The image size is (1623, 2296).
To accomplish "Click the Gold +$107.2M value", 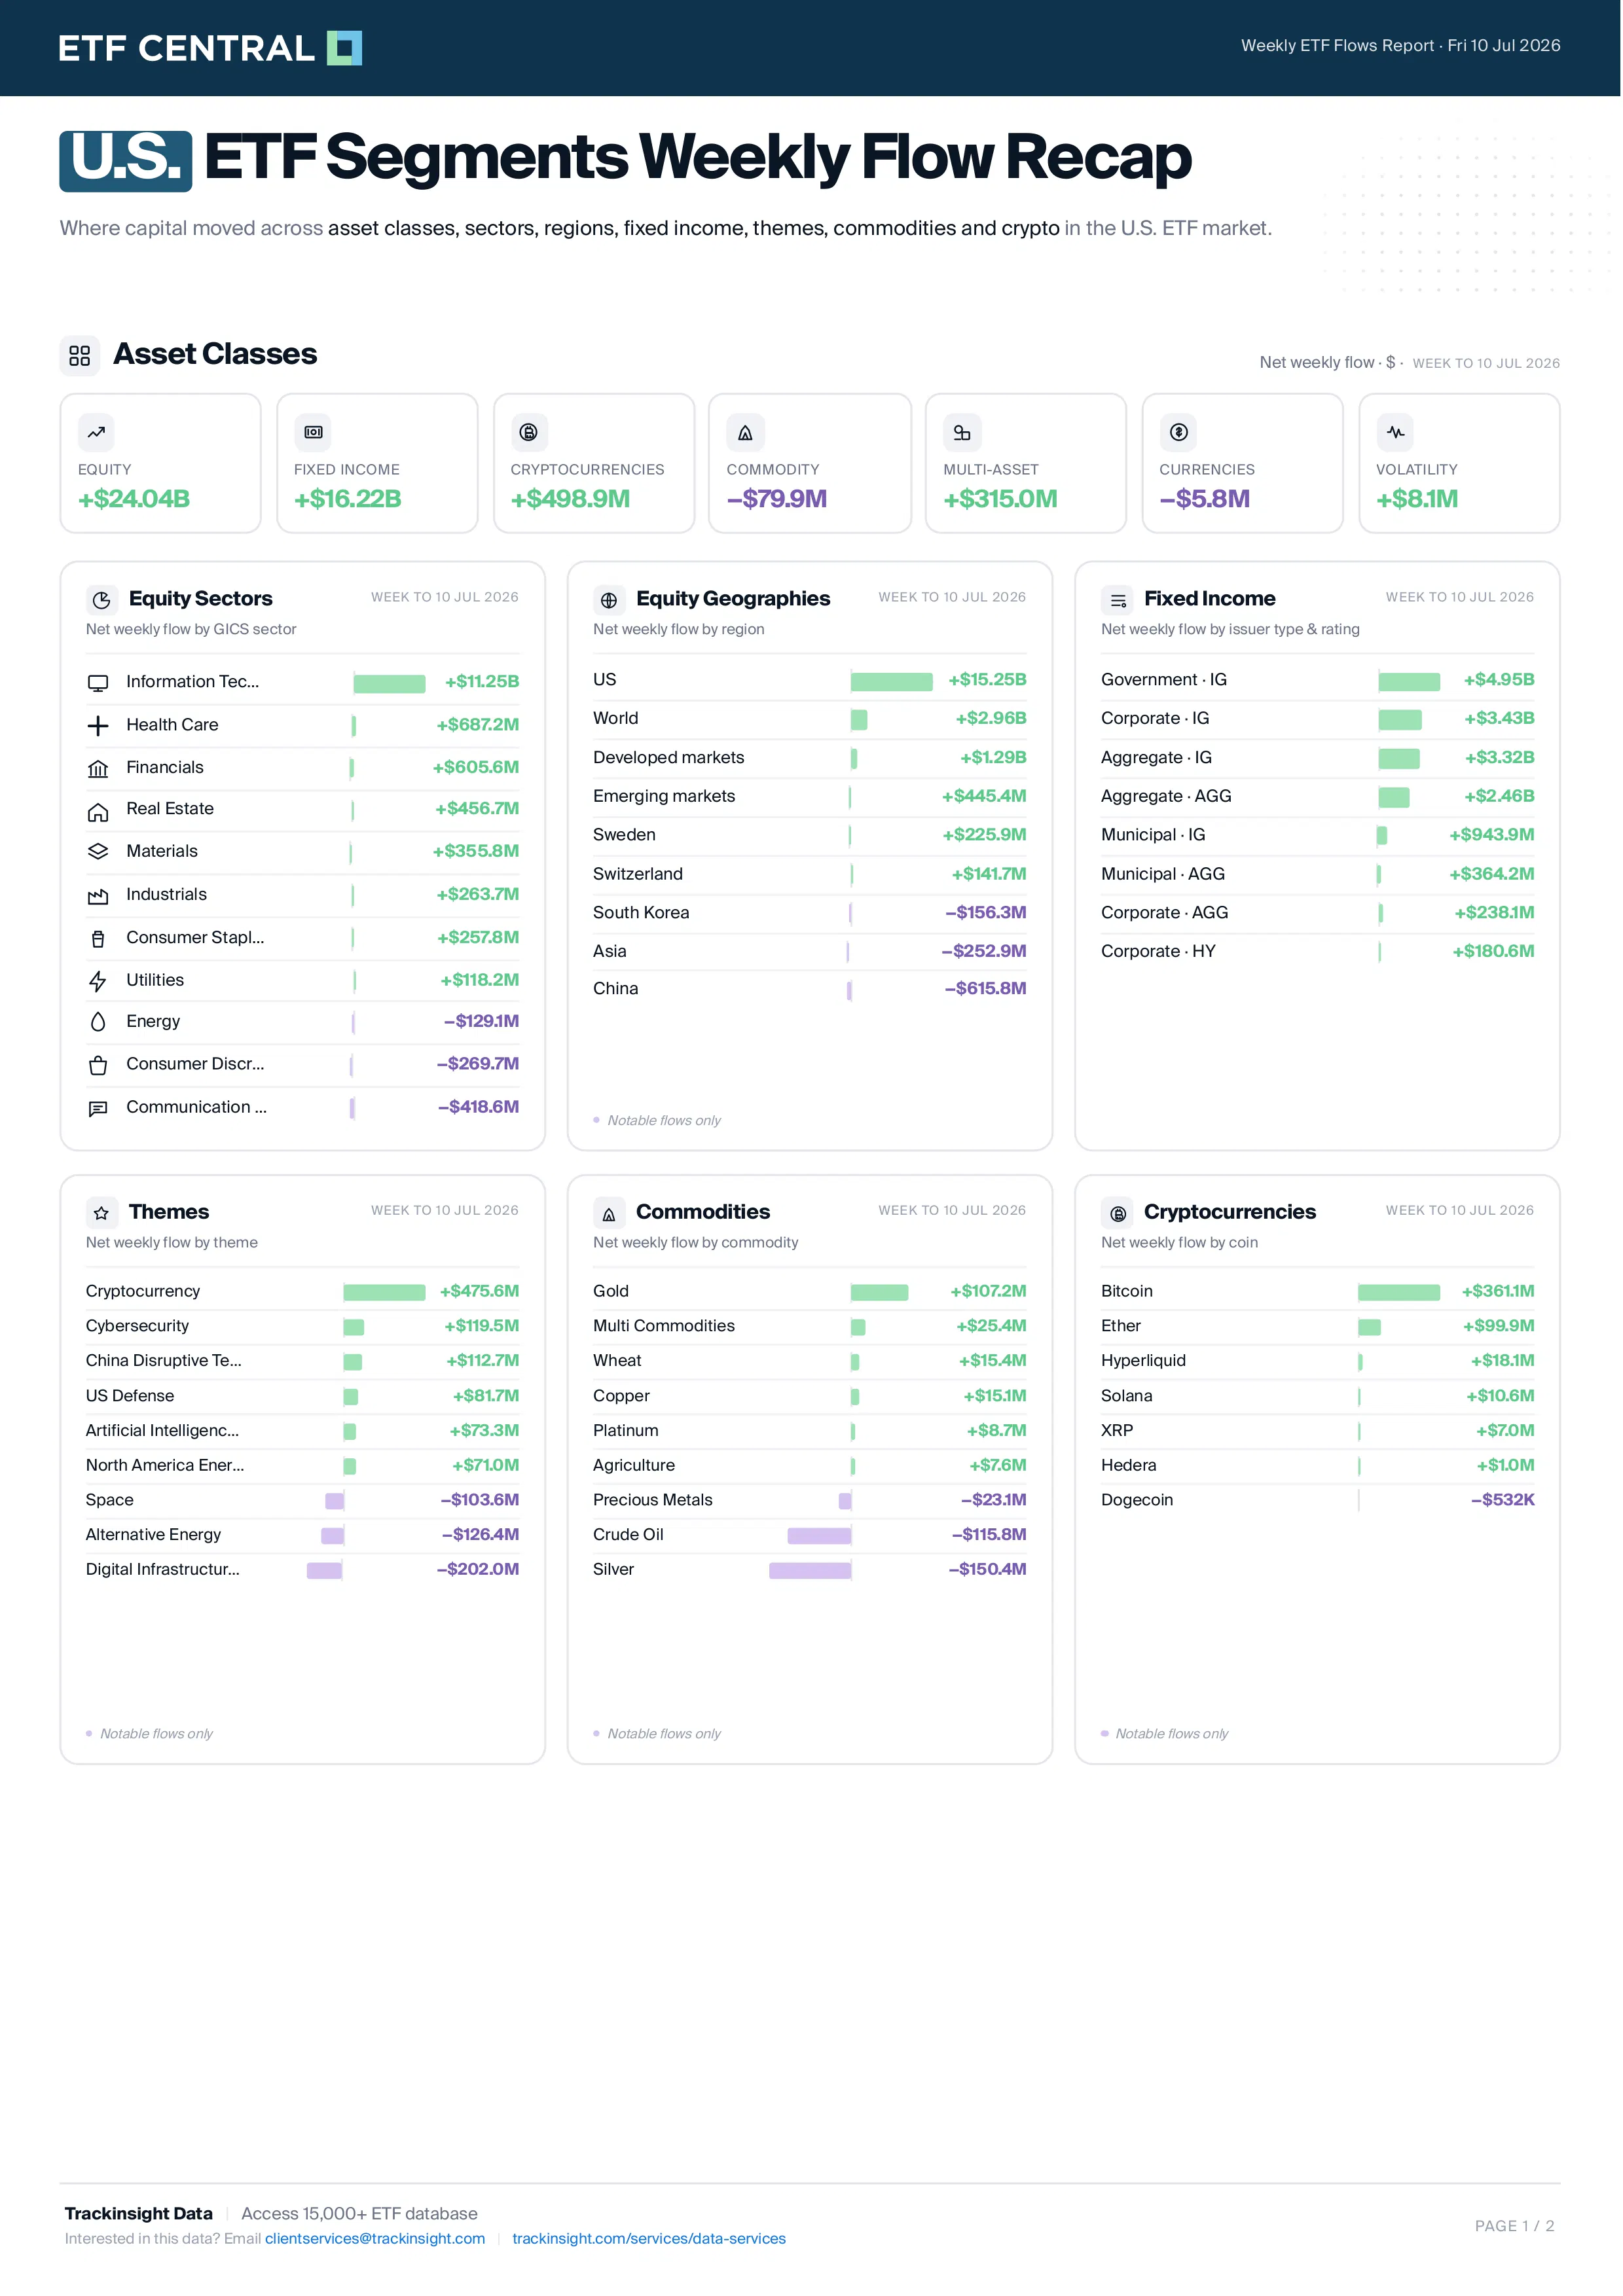I will coord(988,1291).
